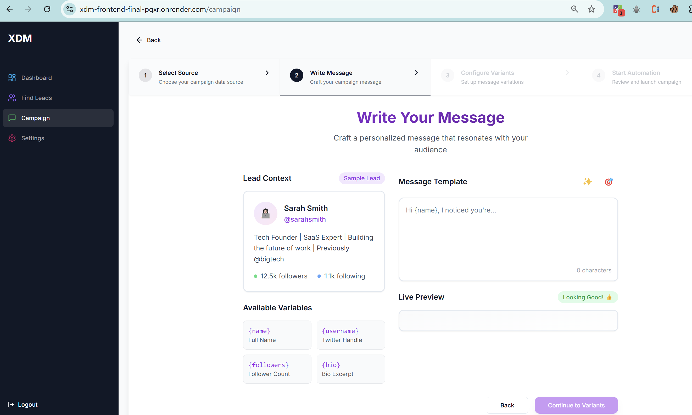Click the bottom Back button
692x415 pixels.
pos(507,405)
